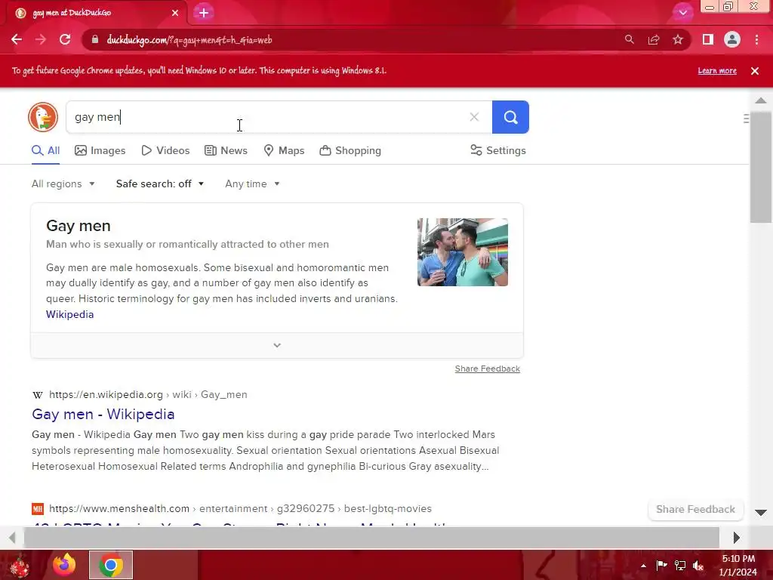
Task: Click the muted volume tray icon
Action: pos(698,565)
